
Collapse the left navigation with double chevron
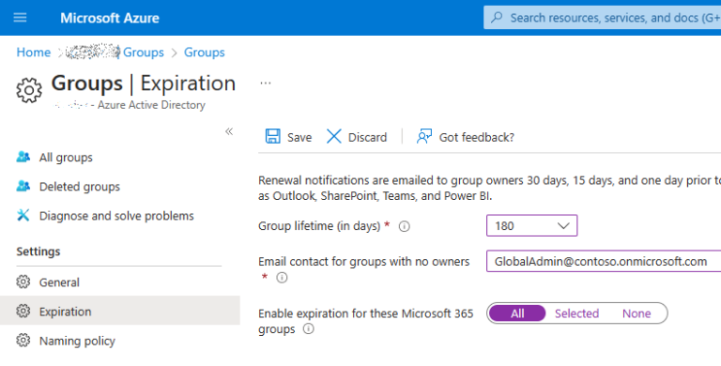pos(229,131)
